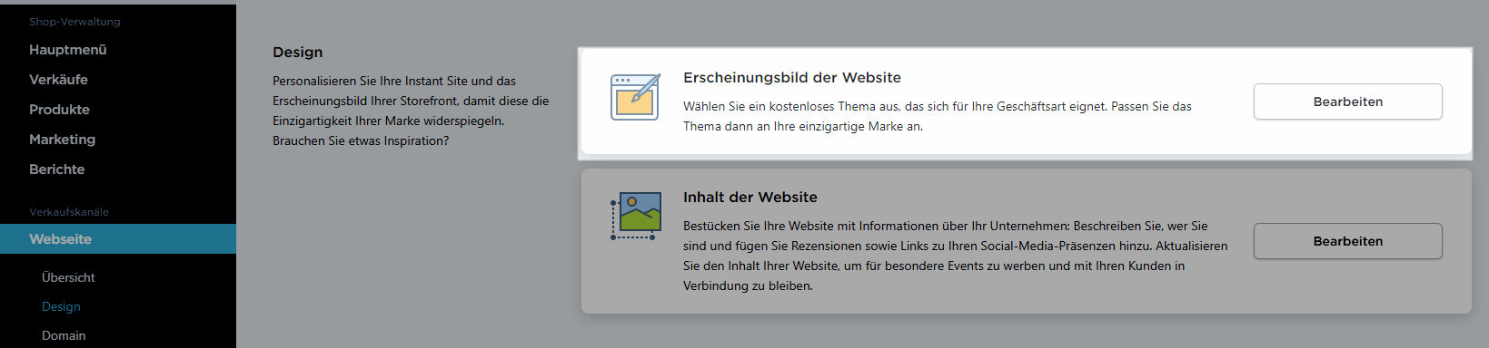Select the Design sub-item
Viewport: 1489px width, 348px height.
61,306
